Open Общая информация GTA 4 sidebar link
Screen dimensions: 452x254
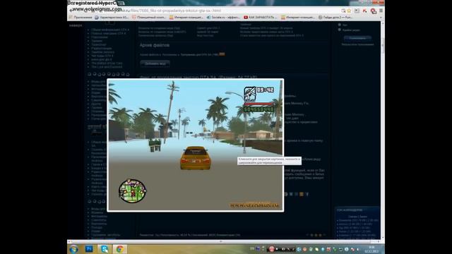[x=110, y=30]
